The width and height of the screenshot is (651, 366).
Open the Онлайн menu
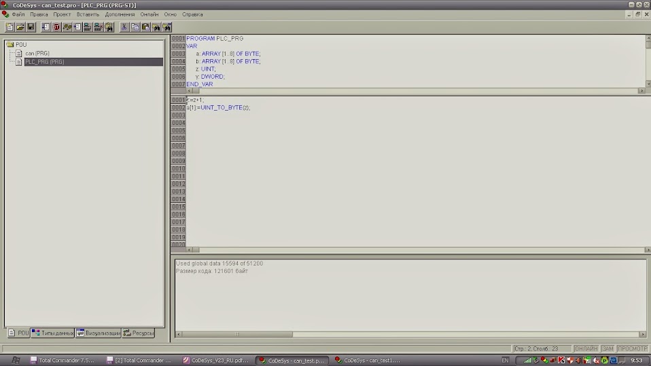click(x=149, y=14)
